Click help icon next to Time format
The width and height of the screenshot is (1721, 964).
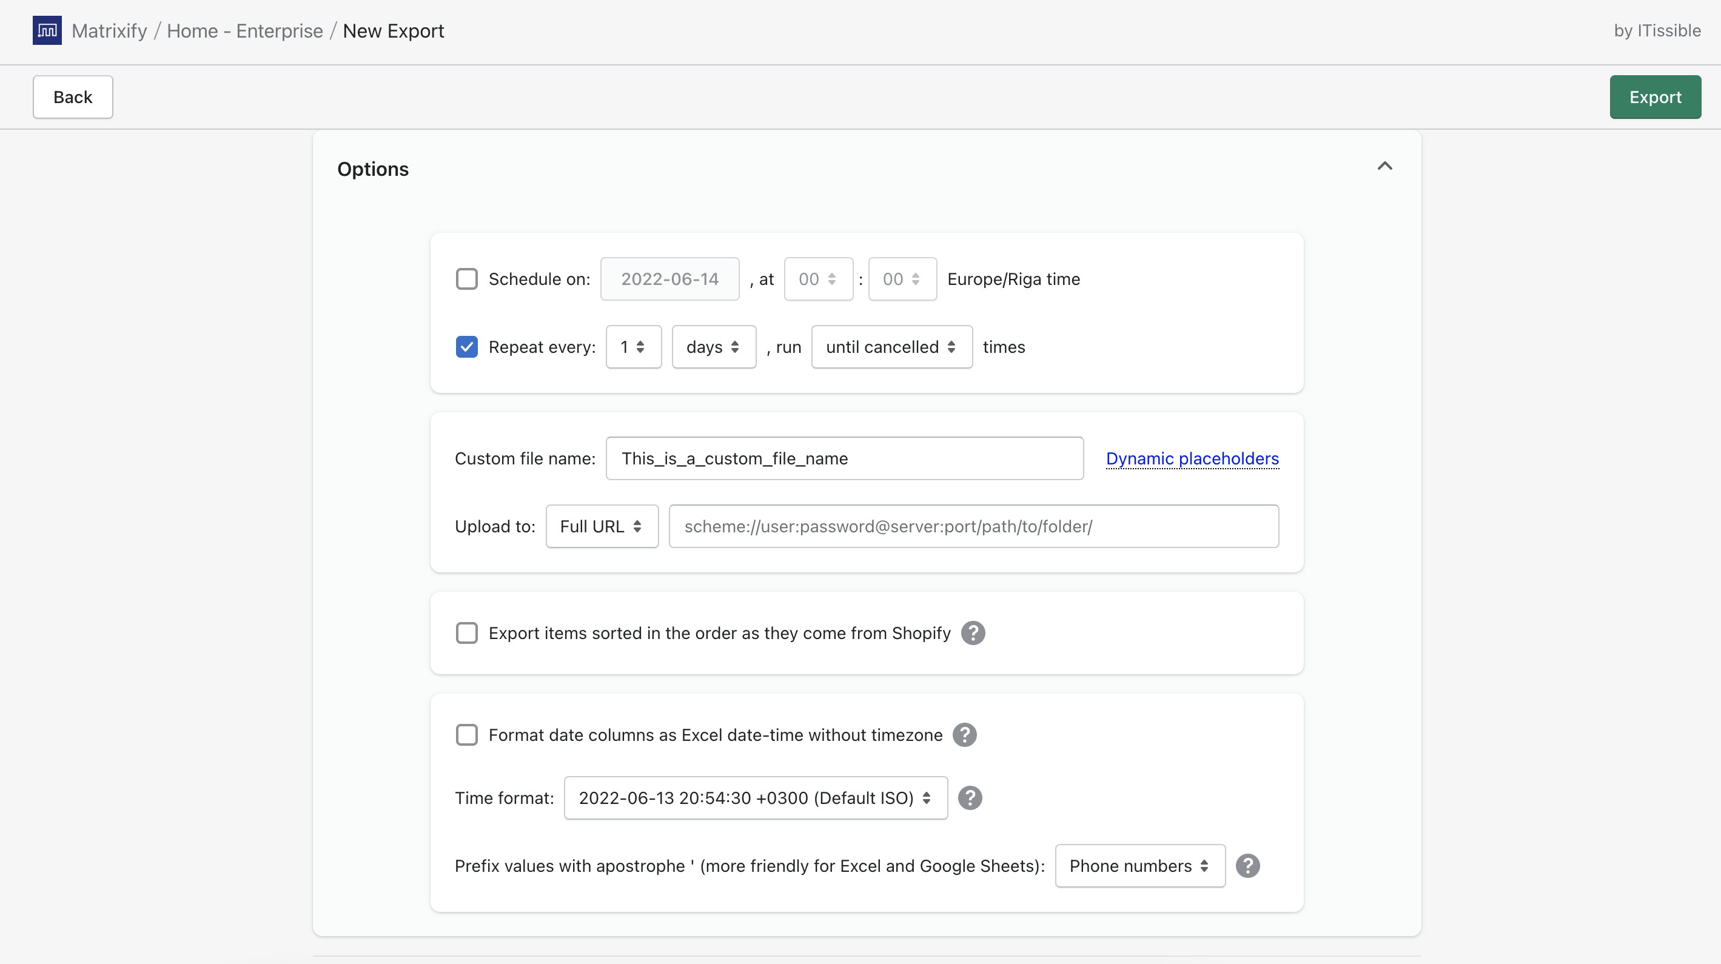tap(970, 798)
